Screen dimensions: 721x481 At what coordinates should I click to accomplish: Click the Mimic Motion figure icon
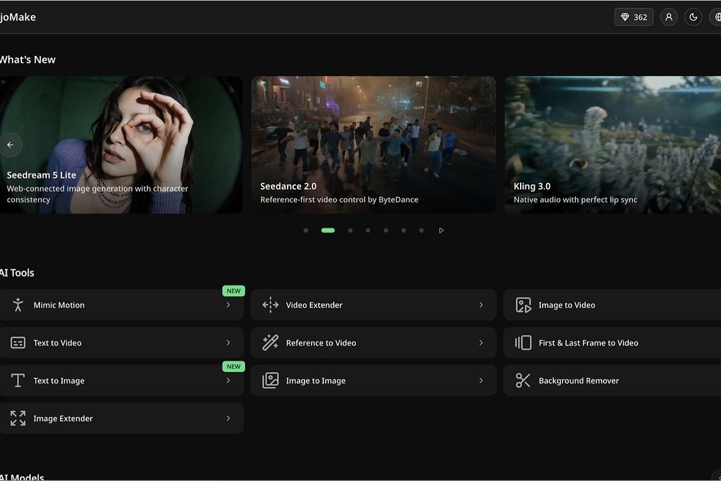pos(18,305)
